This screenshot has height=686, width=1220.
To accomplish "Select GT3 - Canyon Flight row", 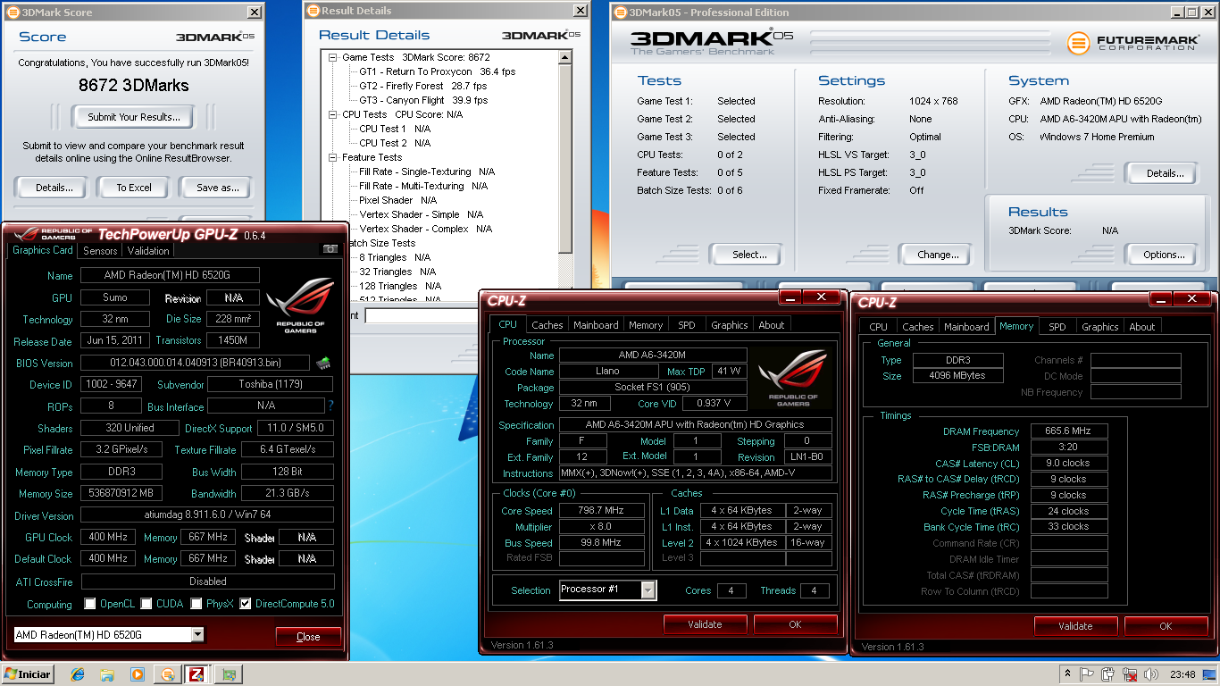I will coord(422,100).
